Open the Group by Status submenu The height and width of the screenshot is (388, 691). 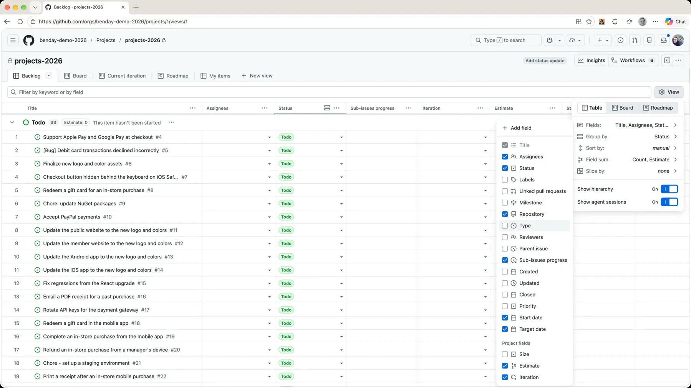click(627, 136)
